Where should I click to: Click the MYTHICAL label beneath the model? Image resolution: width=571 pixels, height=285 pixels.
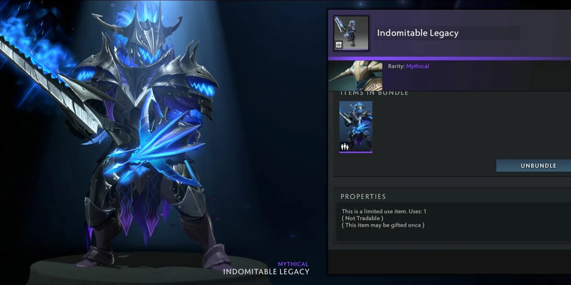(x=293, y=264)
